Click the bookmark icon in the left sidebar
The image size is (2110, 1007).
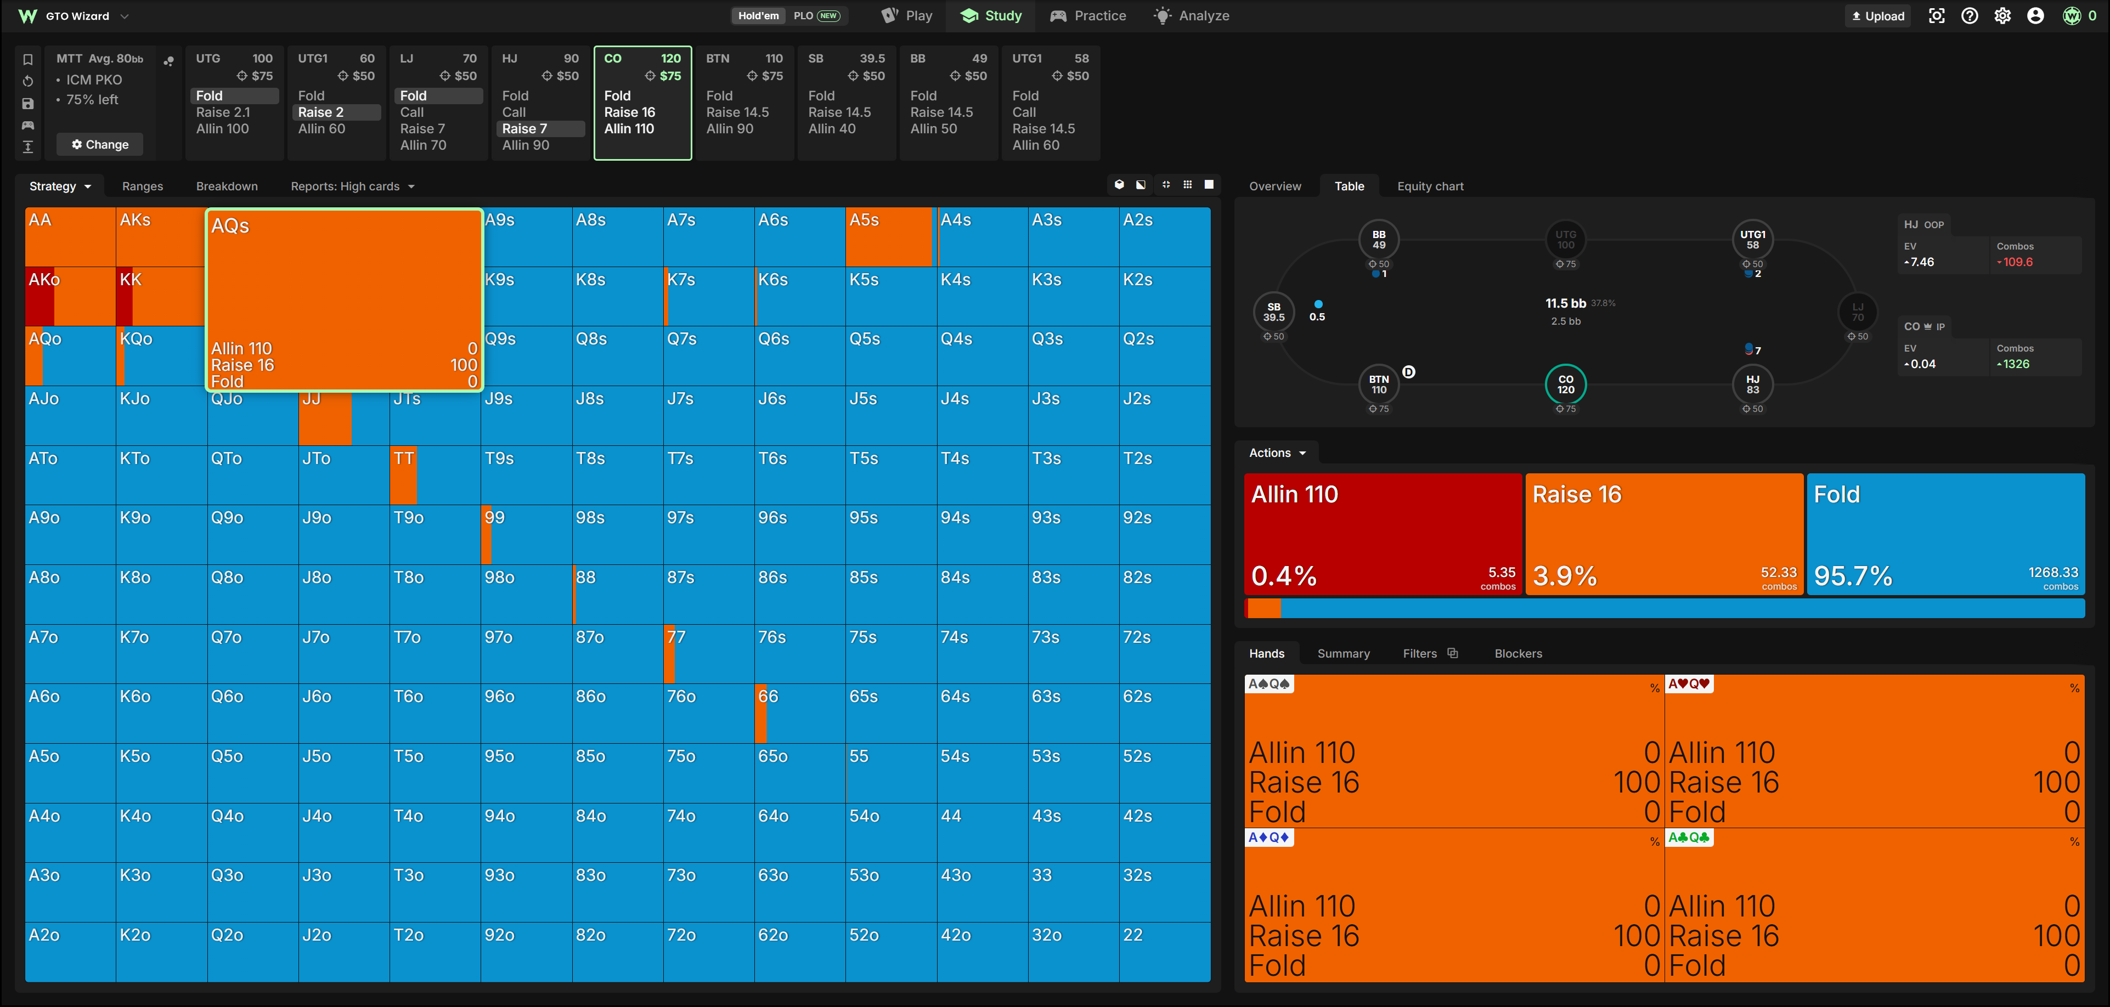[28, 59]
